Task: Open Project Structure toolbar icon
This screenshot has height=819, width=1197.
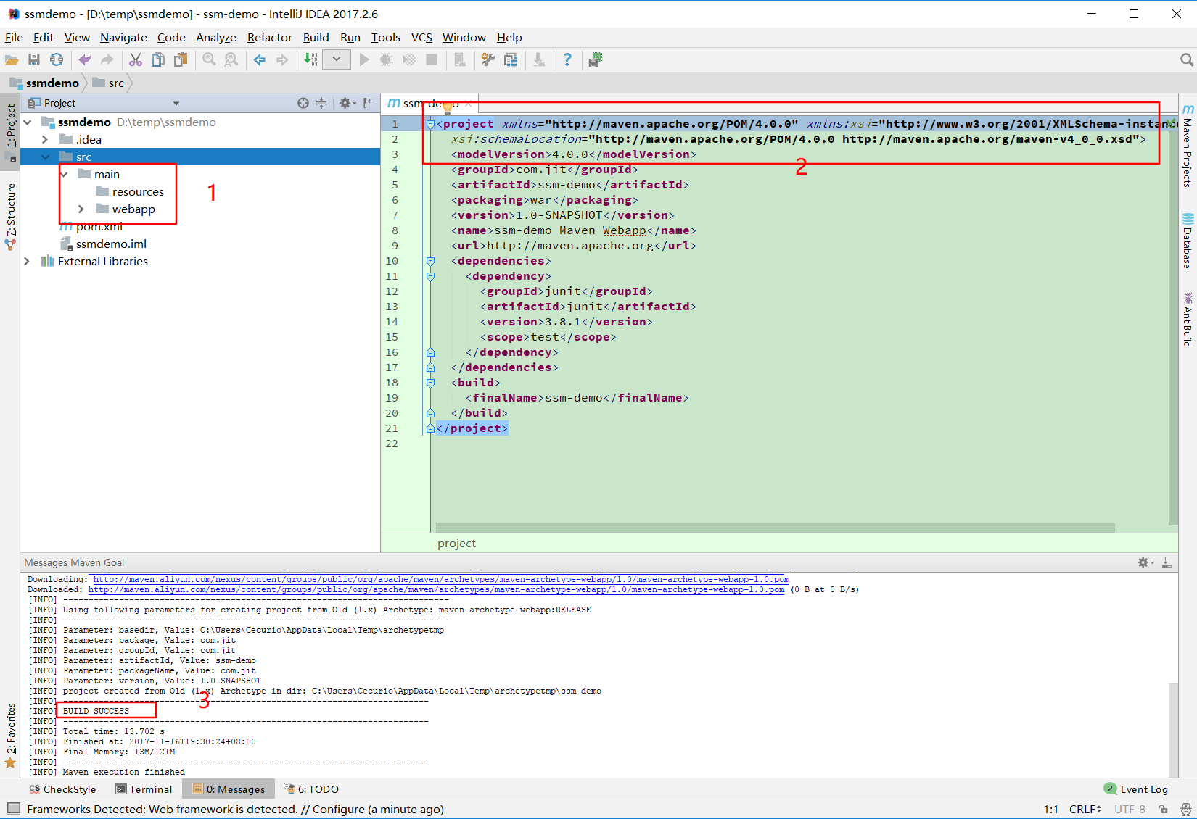Action: (511, 60)
